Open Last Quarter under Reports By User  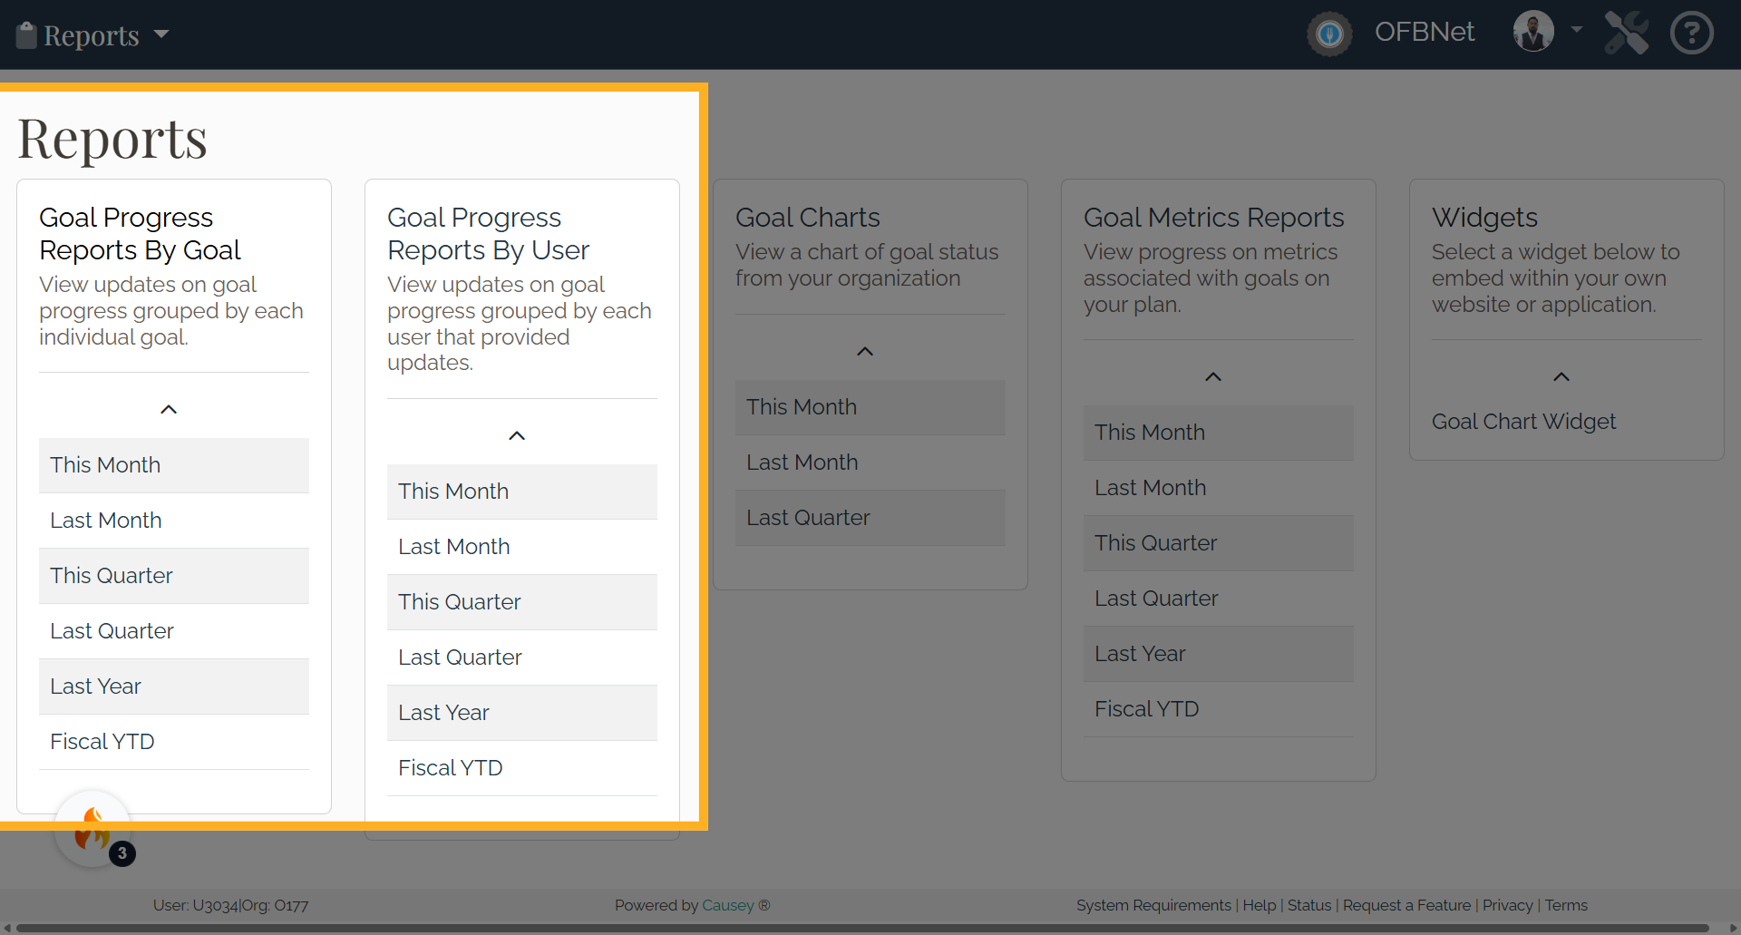click(x=522, y=657)
